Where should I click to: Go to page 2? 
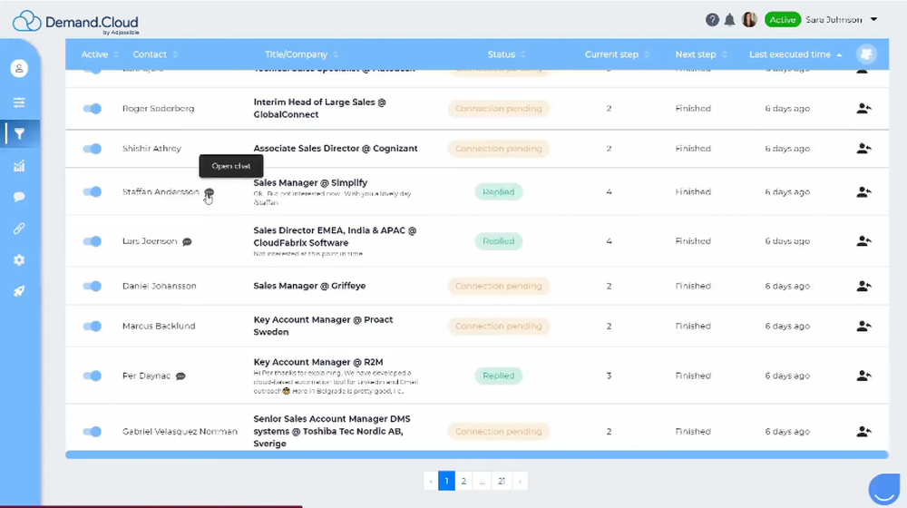463,481
